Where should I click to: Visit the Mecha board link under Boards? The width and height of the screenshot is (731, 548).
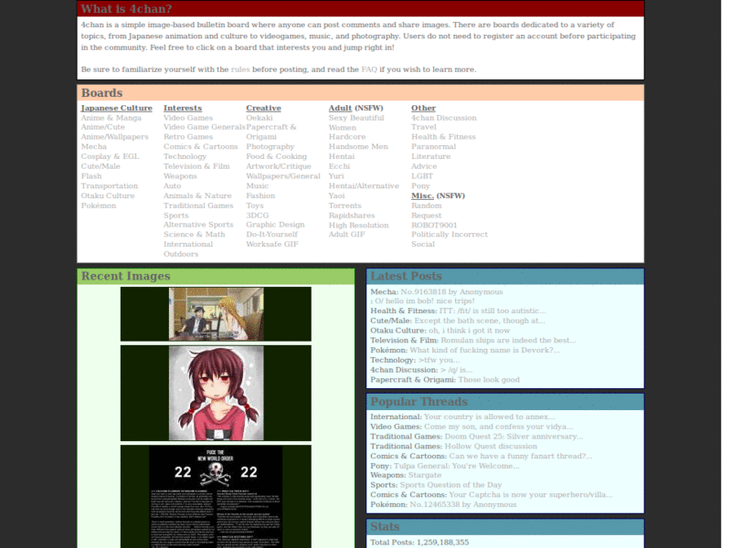(x=94, y=146)
